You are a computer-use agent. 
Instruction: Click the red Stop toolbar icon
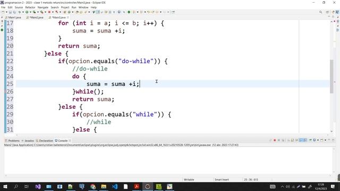tap(49, 12)
